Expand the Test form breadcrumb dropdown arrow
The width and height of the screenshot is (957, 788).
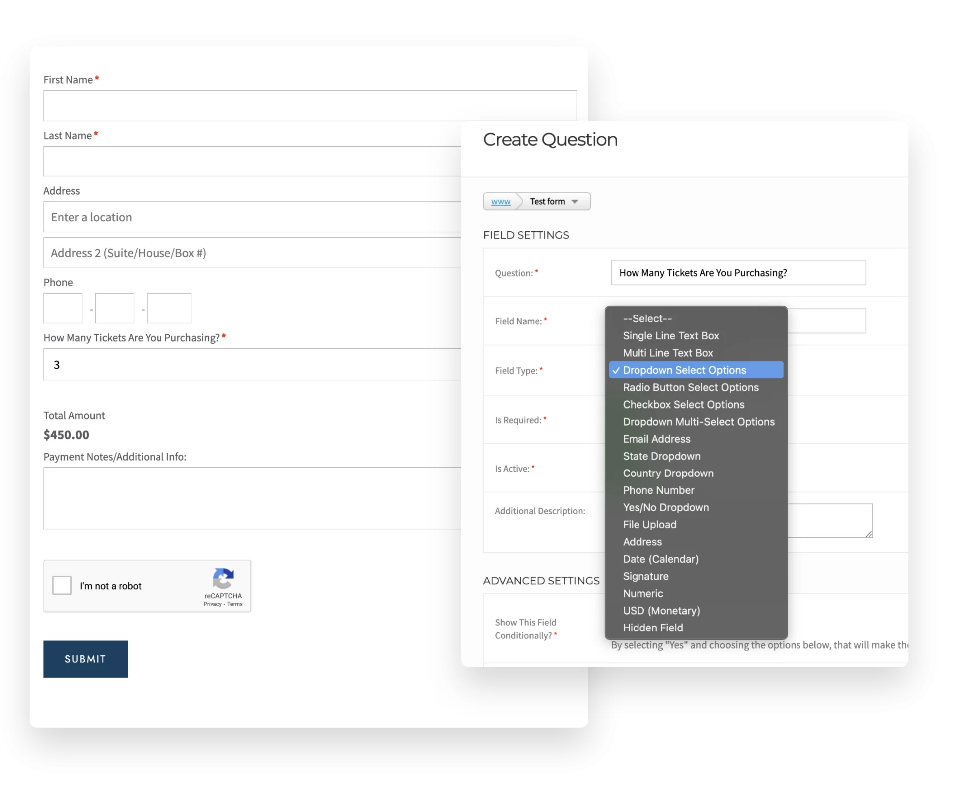pyautogui.click(x=575, y=202)
